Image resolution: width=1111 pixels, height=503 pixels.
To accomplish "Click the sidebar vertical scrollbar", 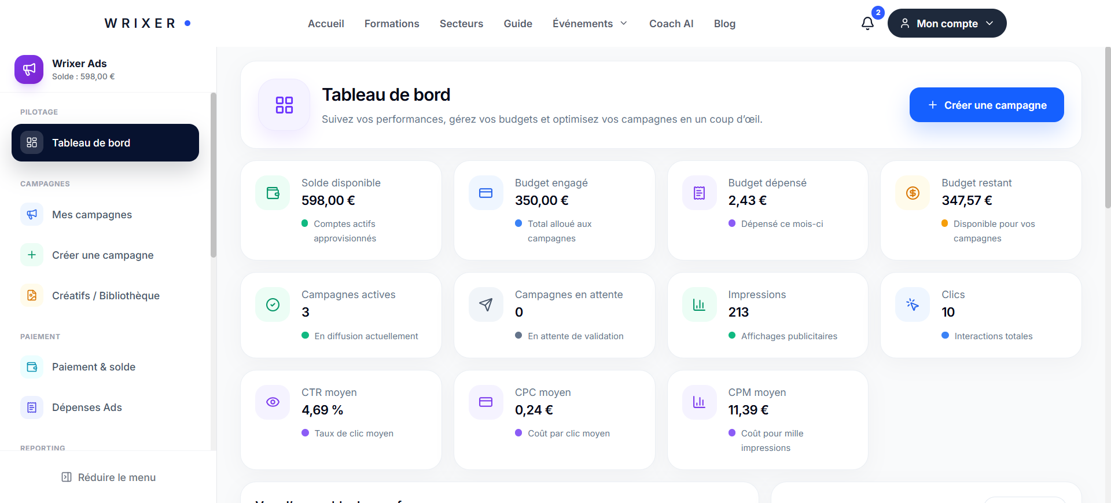I will click(214, 175).
